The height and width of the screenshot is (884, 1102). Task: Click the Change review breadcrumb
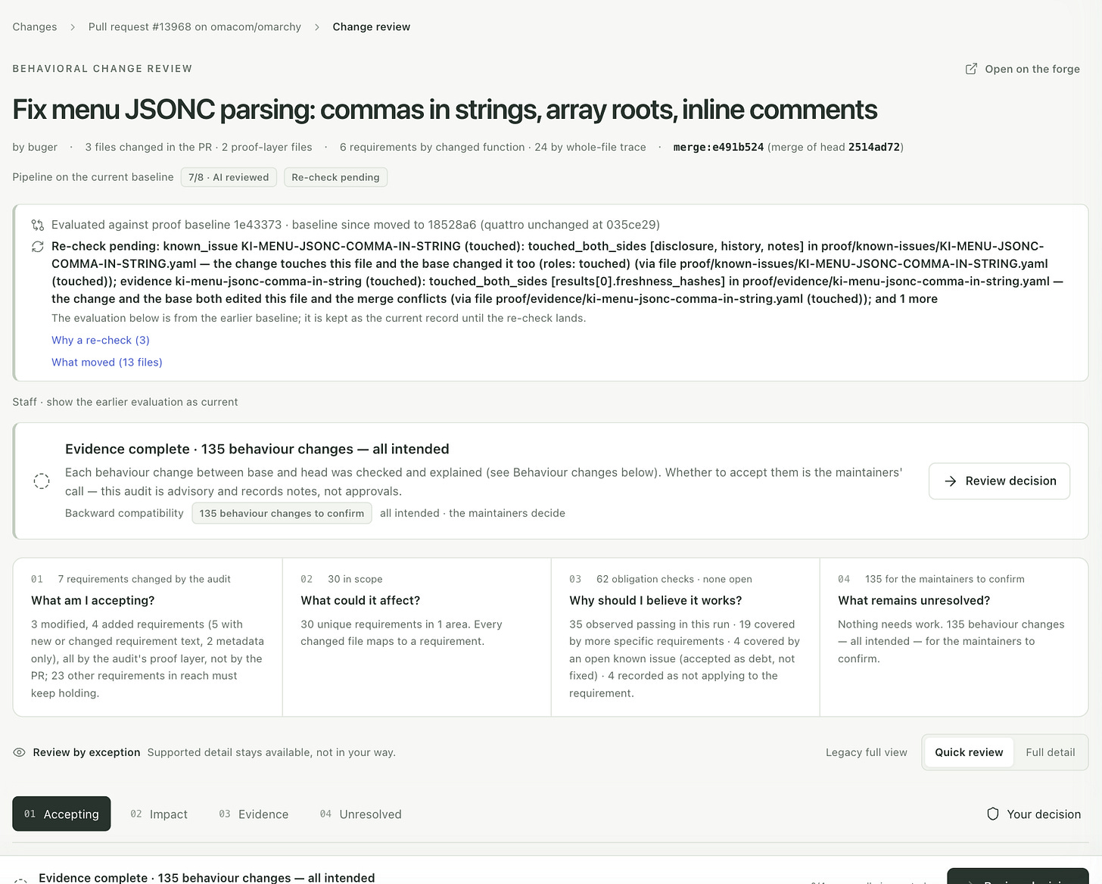(x=372, y=26)
